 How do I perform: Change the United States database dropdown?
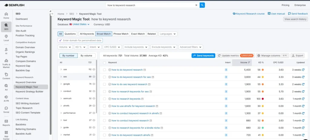click(80, 24)
